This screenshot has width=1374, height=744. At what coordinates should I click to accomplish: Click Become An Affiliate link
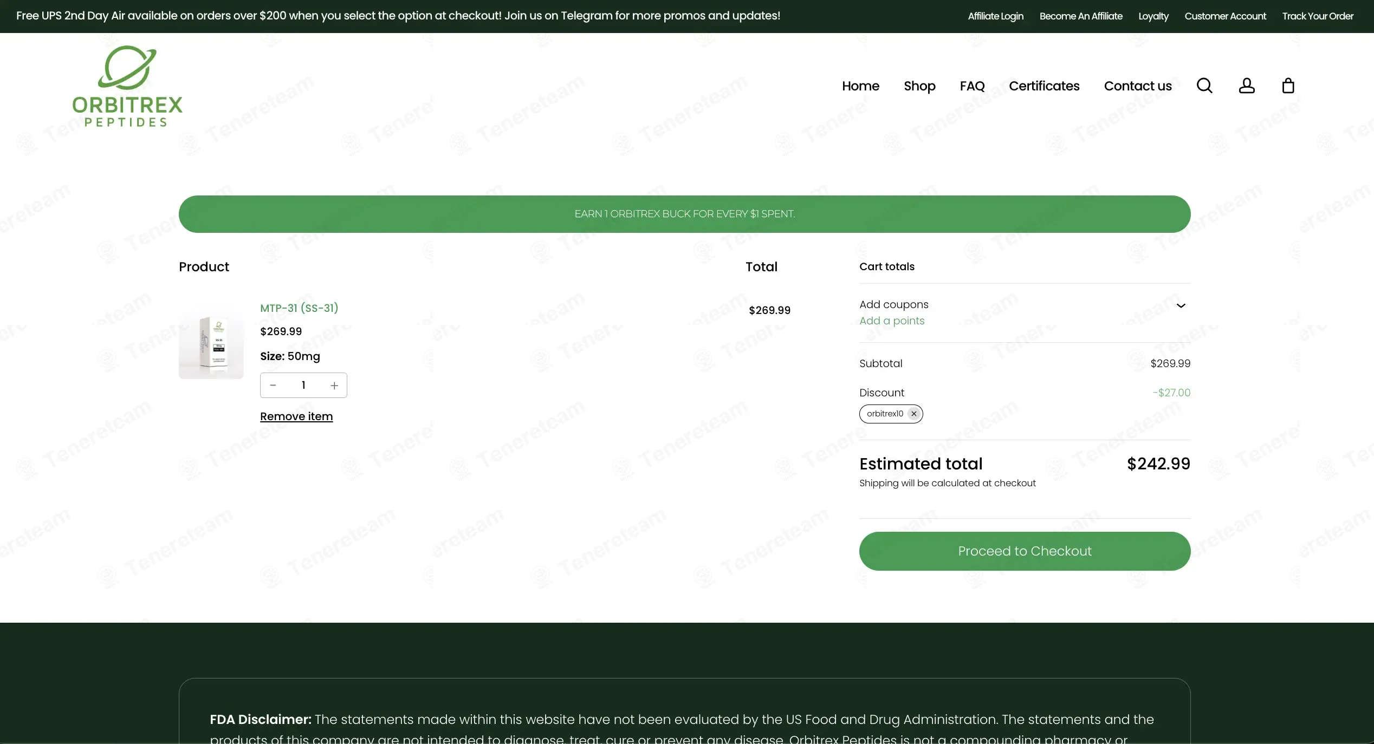[1081, 16]
